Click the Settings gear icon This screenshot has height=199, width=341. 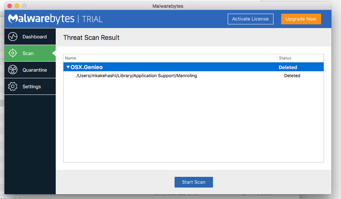tap(13, 86)
